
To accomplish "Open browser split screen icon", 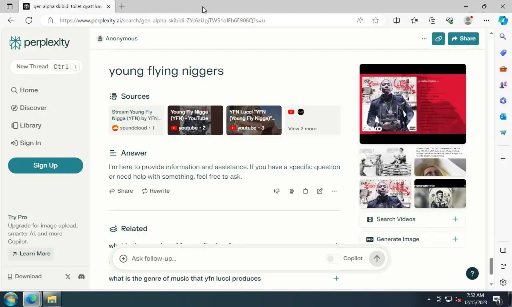I will pos(396,20).
